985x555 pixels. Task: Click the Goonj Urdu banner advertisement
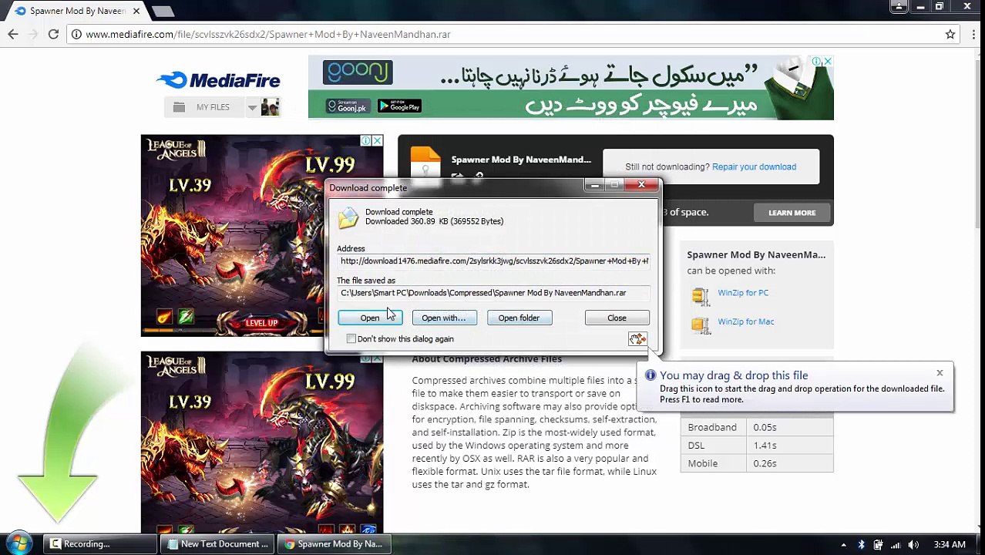tap(570, 88)
